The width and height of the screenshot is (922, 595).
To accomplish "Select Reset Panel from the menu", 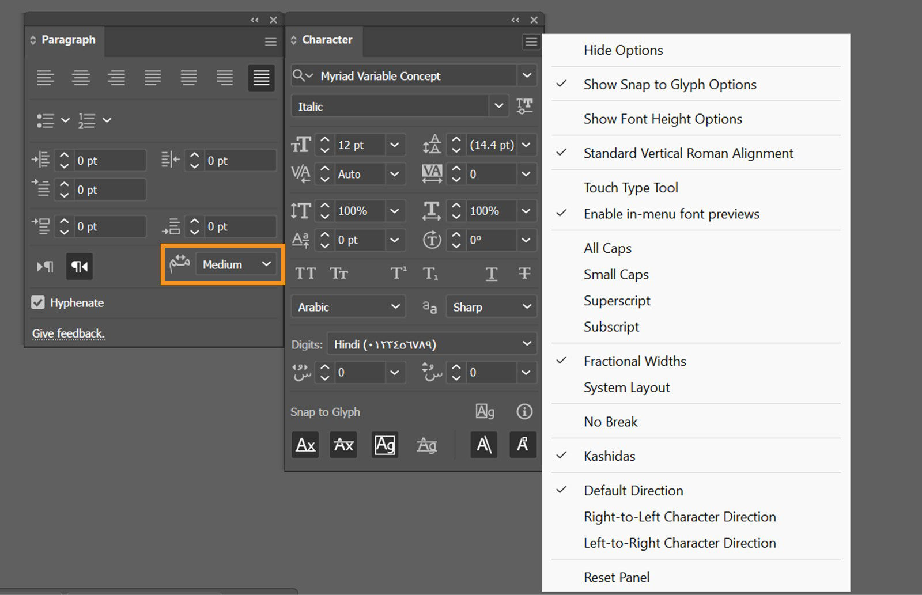I will pos(617,577).
